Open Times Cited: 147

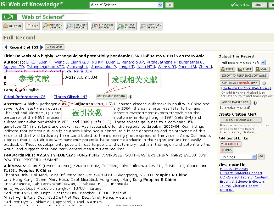point(71,97)
